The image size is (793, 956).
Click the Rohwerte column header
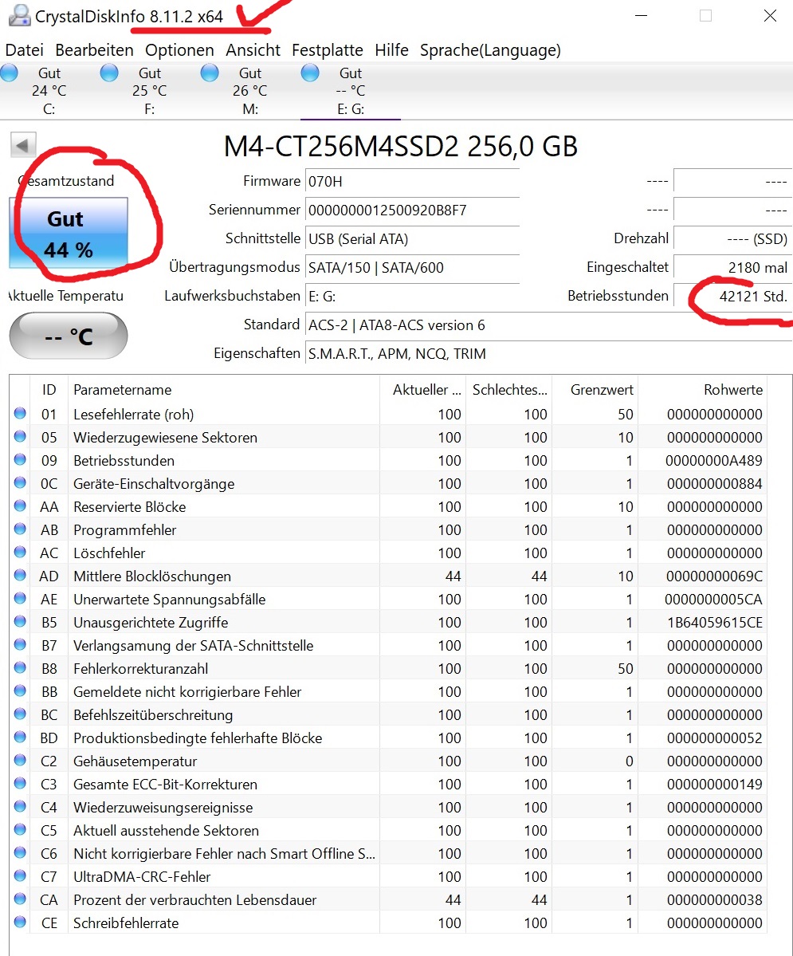pos(702,390)
